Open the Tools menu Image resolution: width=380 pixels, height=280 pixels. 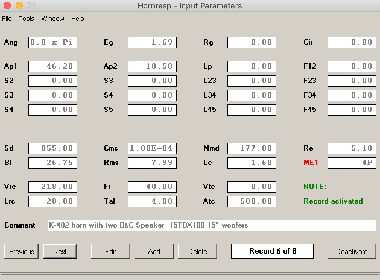(x=27, y=19)
